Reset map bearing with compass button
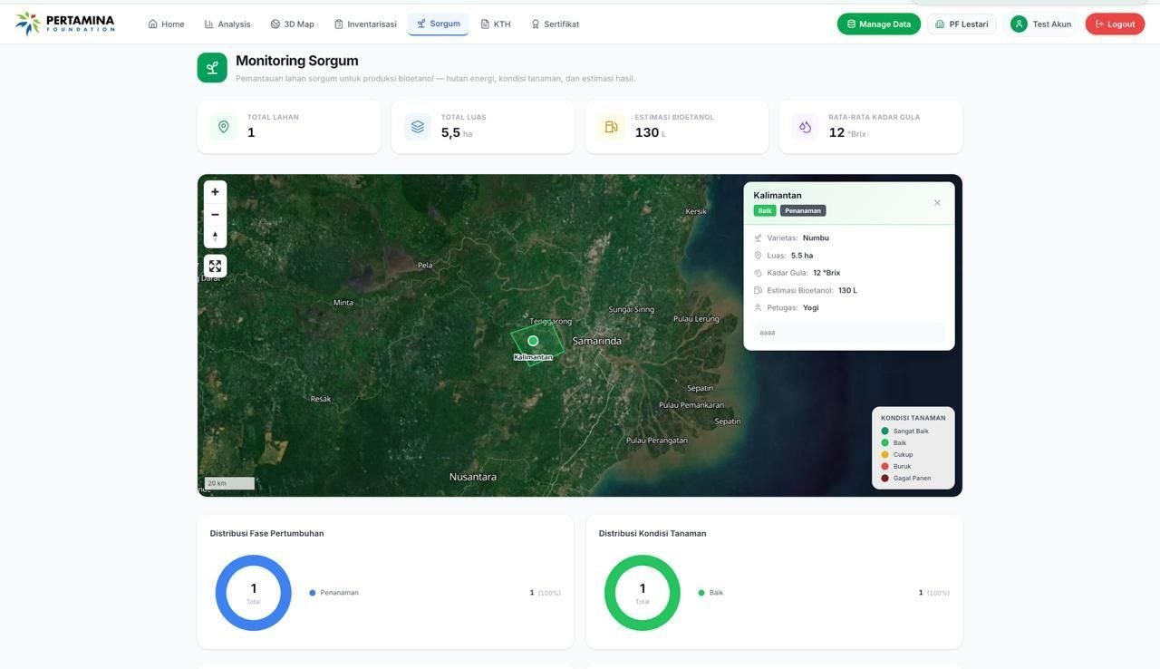This screenshot has height=669, width=1160. [215, 237]
